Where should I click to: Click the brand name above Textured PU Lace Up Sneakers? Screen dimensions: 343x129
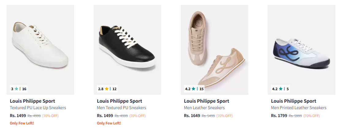(32, 101)
